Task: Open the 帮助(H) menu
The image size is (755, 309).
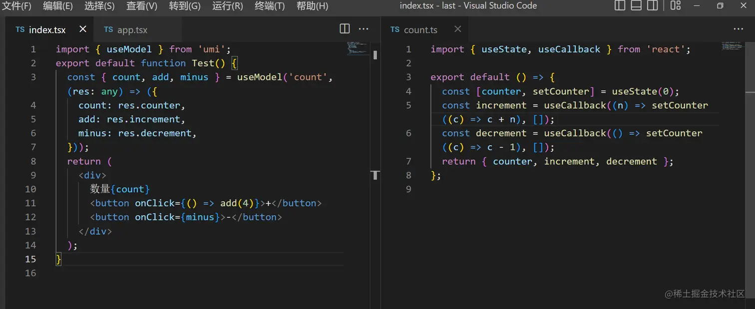Action: pos(312,6)
